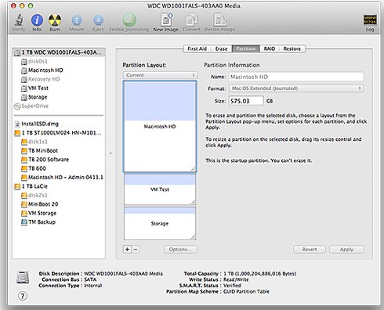384x310 pixels.
Task: Click the Size field showing 575.03
Action: coord(246,101)
